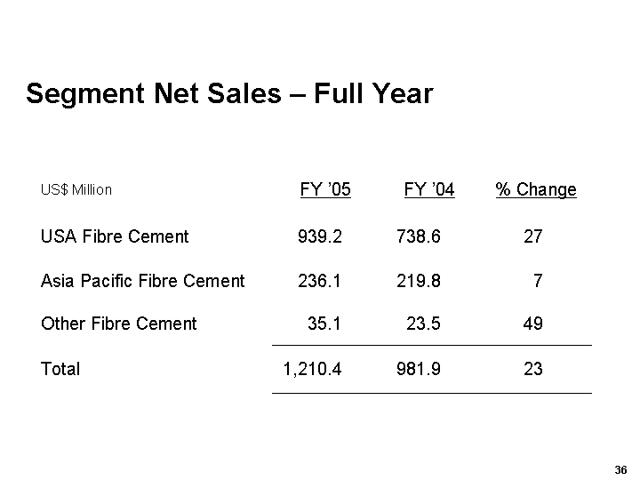Image resolution: width=640 pixels, height=480 pixels.
Task: Select the Asia Pacific Fibre Cement label
Action: click(x=142, y=281)
